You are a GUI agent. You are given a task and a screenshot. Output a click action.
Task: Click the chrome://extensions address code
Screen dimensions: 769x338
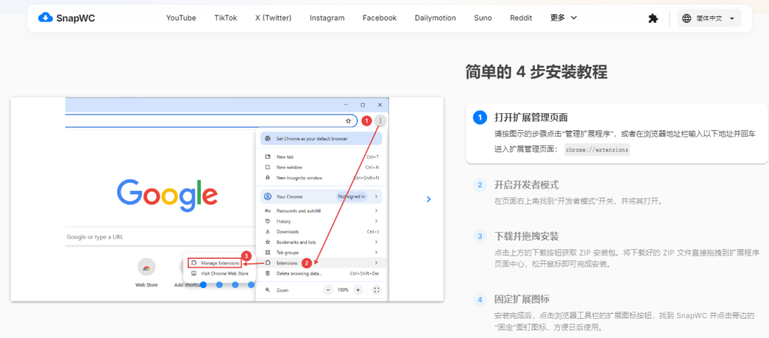pos(597,150)
